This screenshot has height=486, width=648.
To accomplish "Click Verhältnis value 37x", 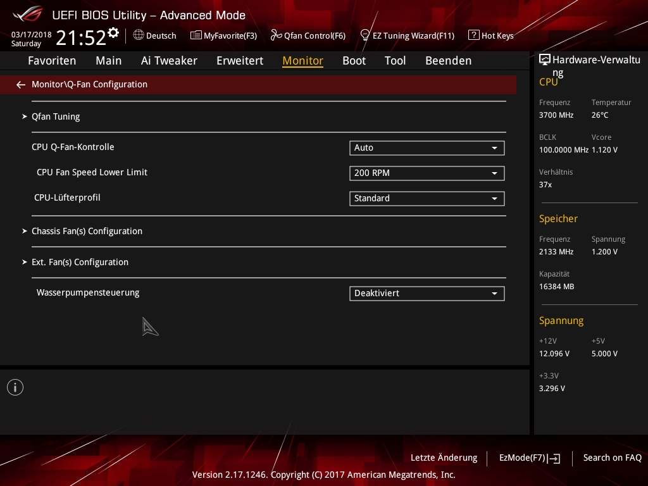I will tap(545, 185).
